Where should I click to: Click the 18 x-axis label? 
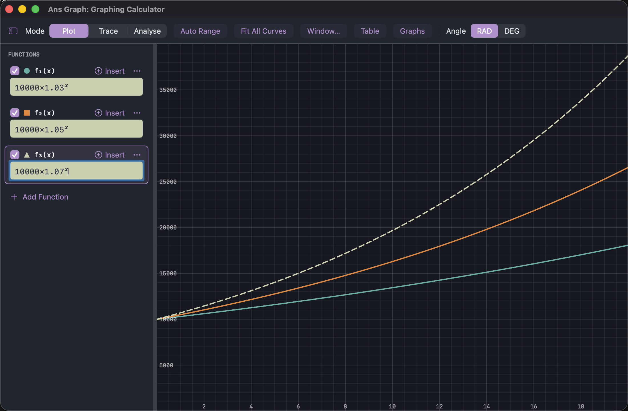581,406
